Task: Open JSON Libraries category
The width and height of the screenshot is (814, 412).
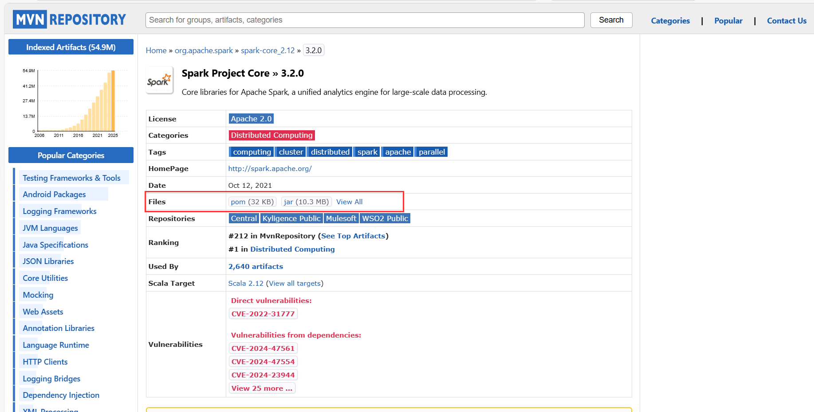Action: pyautogui.click(x=48, y=261)
